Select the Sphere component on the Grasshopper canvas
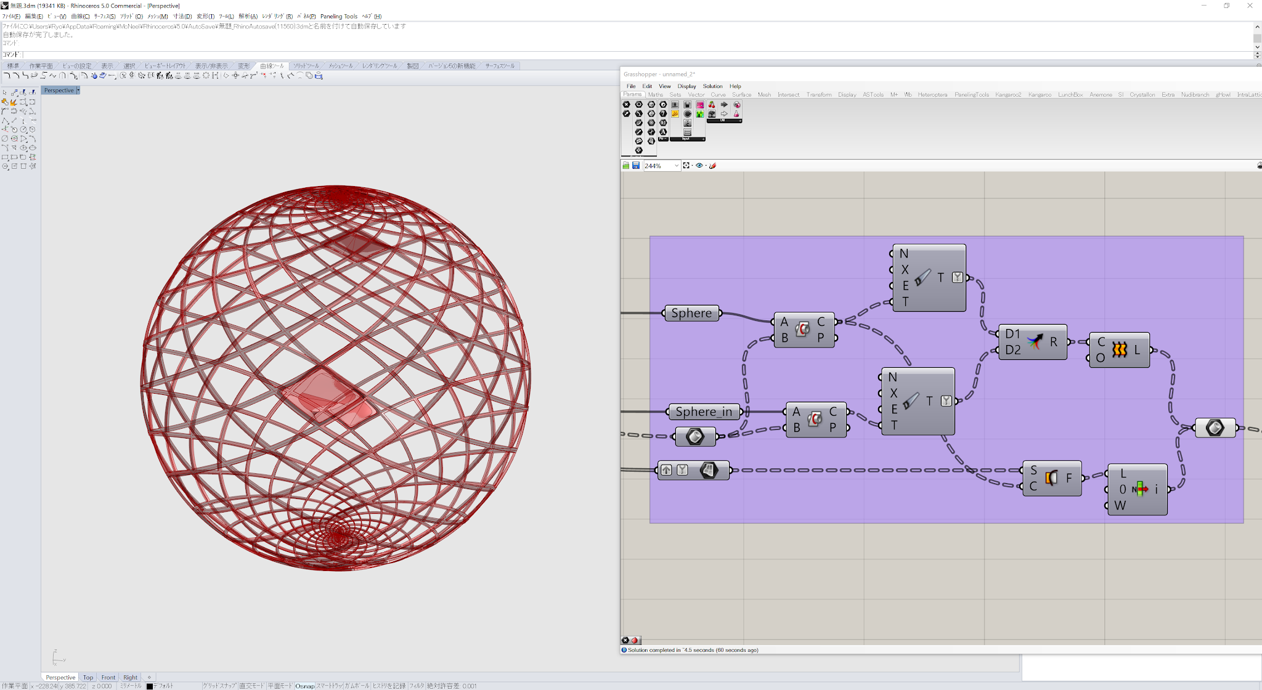Viewport: 1262px width, 690px height. 691,313
